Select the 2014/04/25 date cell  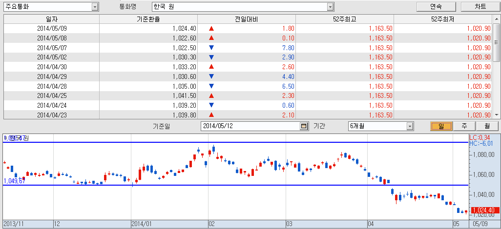point(52,95)
